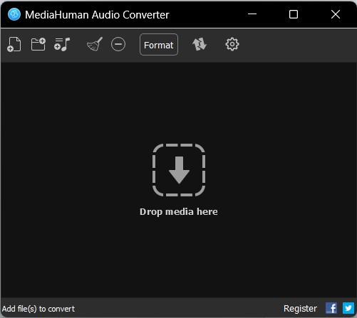Viewport: 357px width, 318px height.
Task: Open settings via the gear icon
Action: point(232,44)
